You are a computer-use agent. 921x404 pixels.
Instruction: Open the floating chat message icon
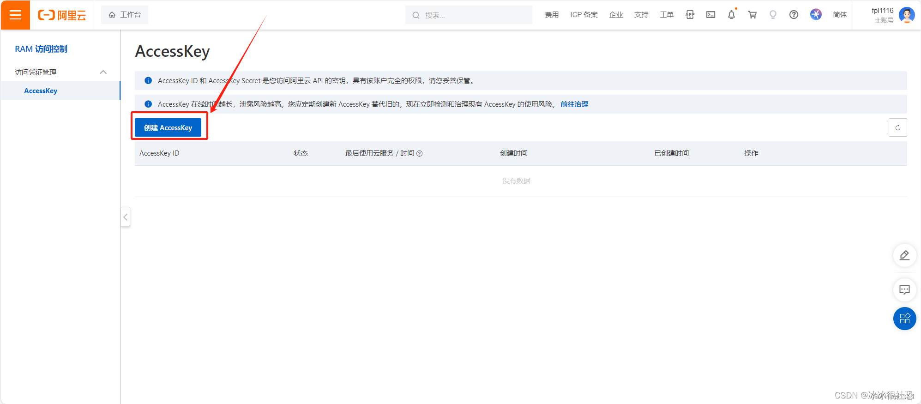[905, 290]
